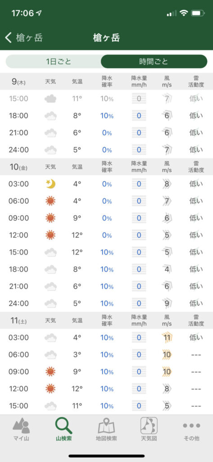Screen dimensions: 213x462
Task: Tap the wind arrow icon showing 9 m/s
Action: coord(167,303)
